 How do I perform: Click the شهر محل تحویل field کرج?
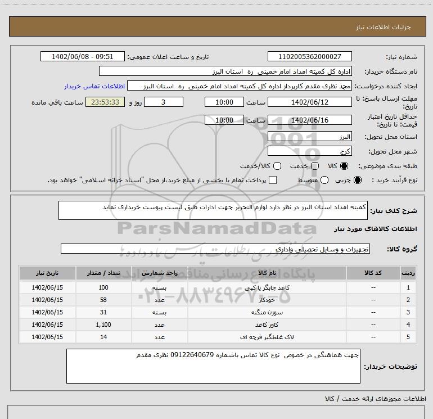click(309, 151)
